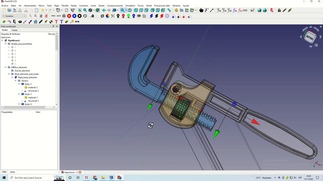Select material: 2 in the tree

click(x=33, y=87)
